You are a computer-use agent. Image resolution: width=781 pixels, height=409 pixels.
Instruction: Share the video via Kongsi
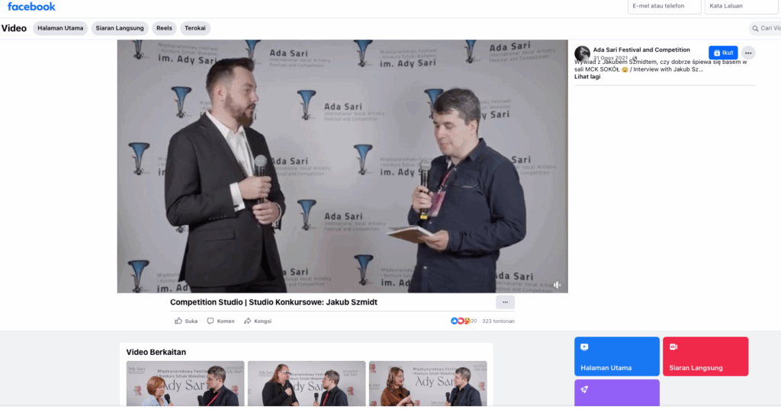248,321
